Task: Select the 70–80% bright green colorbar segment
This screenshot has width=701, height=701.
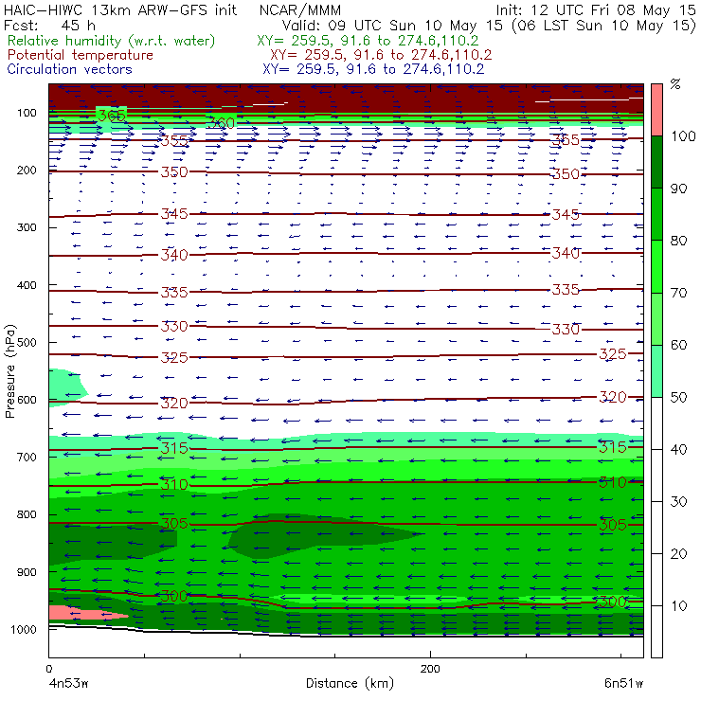Action: (x=656, y=266)
